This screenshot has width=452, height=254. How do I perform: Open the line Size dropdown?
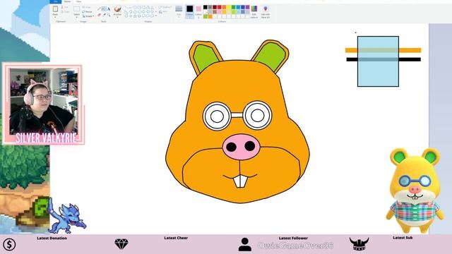click(x=179, y=11)
